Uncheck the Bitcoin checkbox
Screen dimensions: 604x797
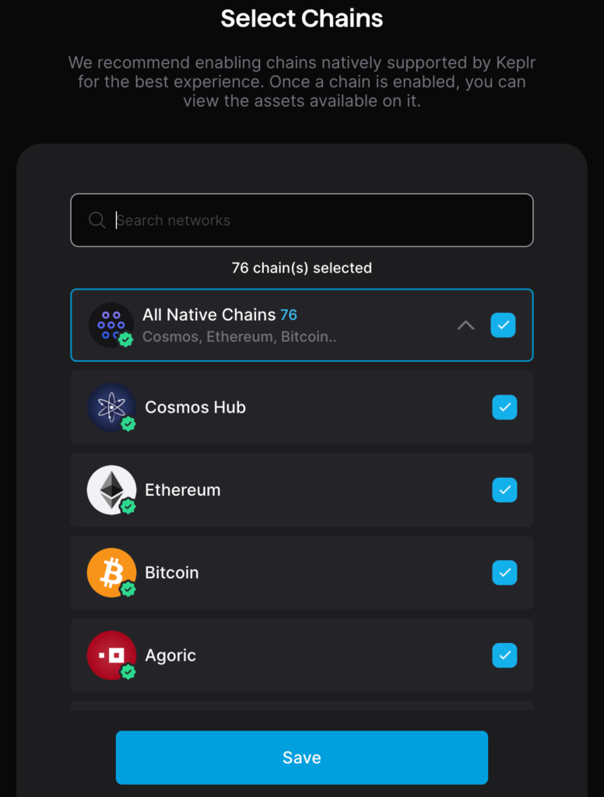coord(504,573)
